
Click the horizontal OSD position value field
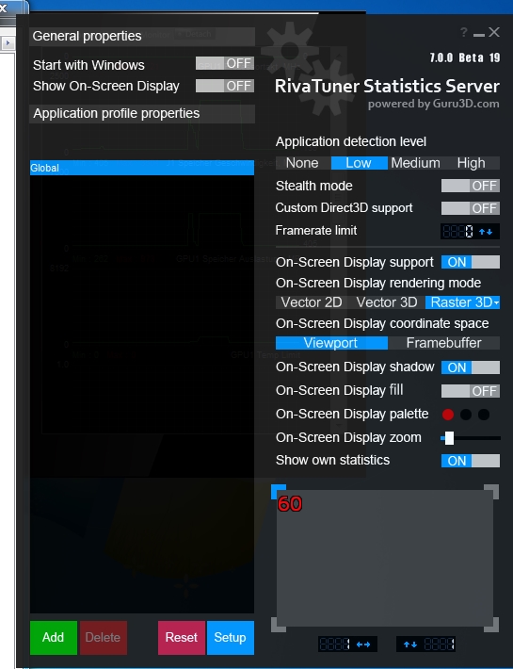pos(334,645)
